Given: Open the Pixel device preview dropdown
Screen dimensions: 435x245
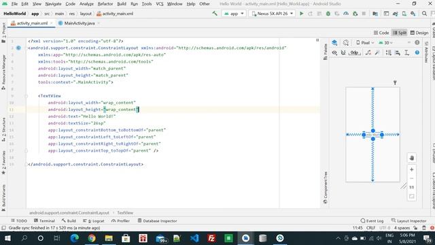Looking at the screenshot, I should pos(365,42).
